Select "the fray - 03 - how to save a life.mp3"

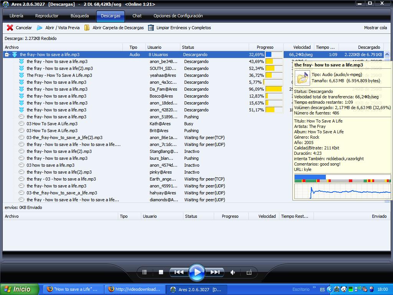[x=61, y=179]
